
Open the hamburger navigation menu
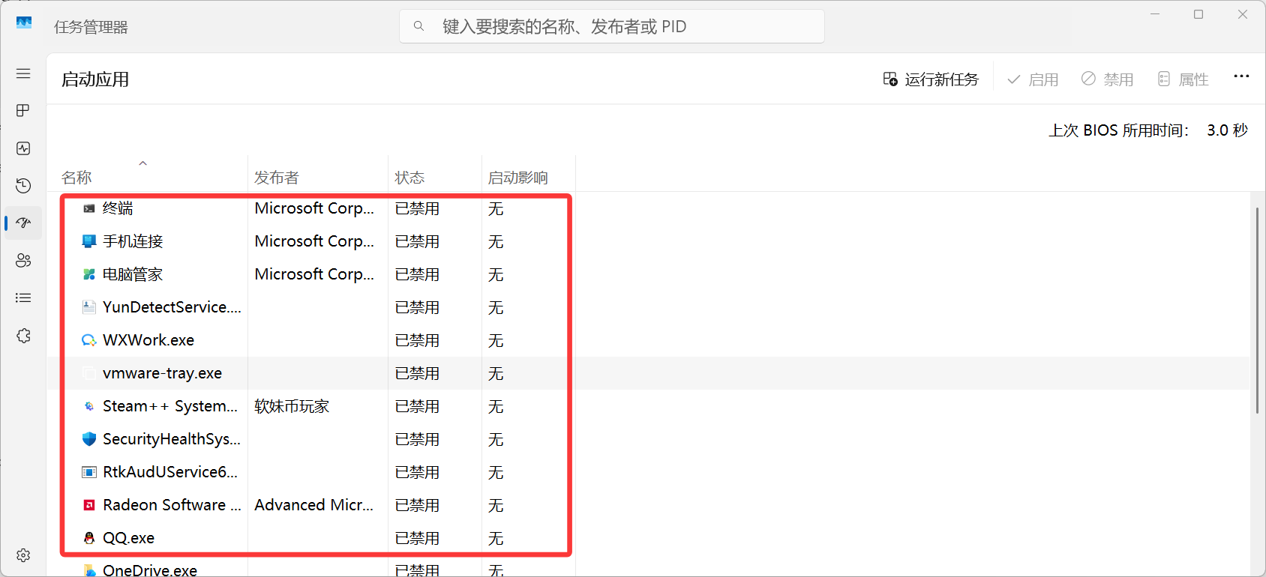point(23,73)
